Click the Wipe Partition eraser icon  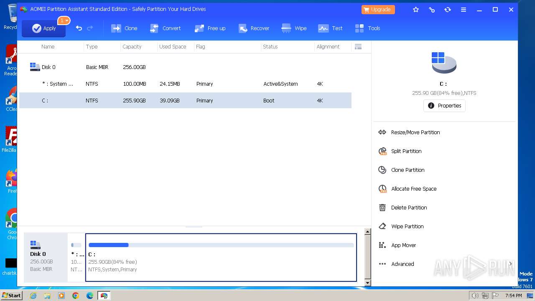[382, 226]
